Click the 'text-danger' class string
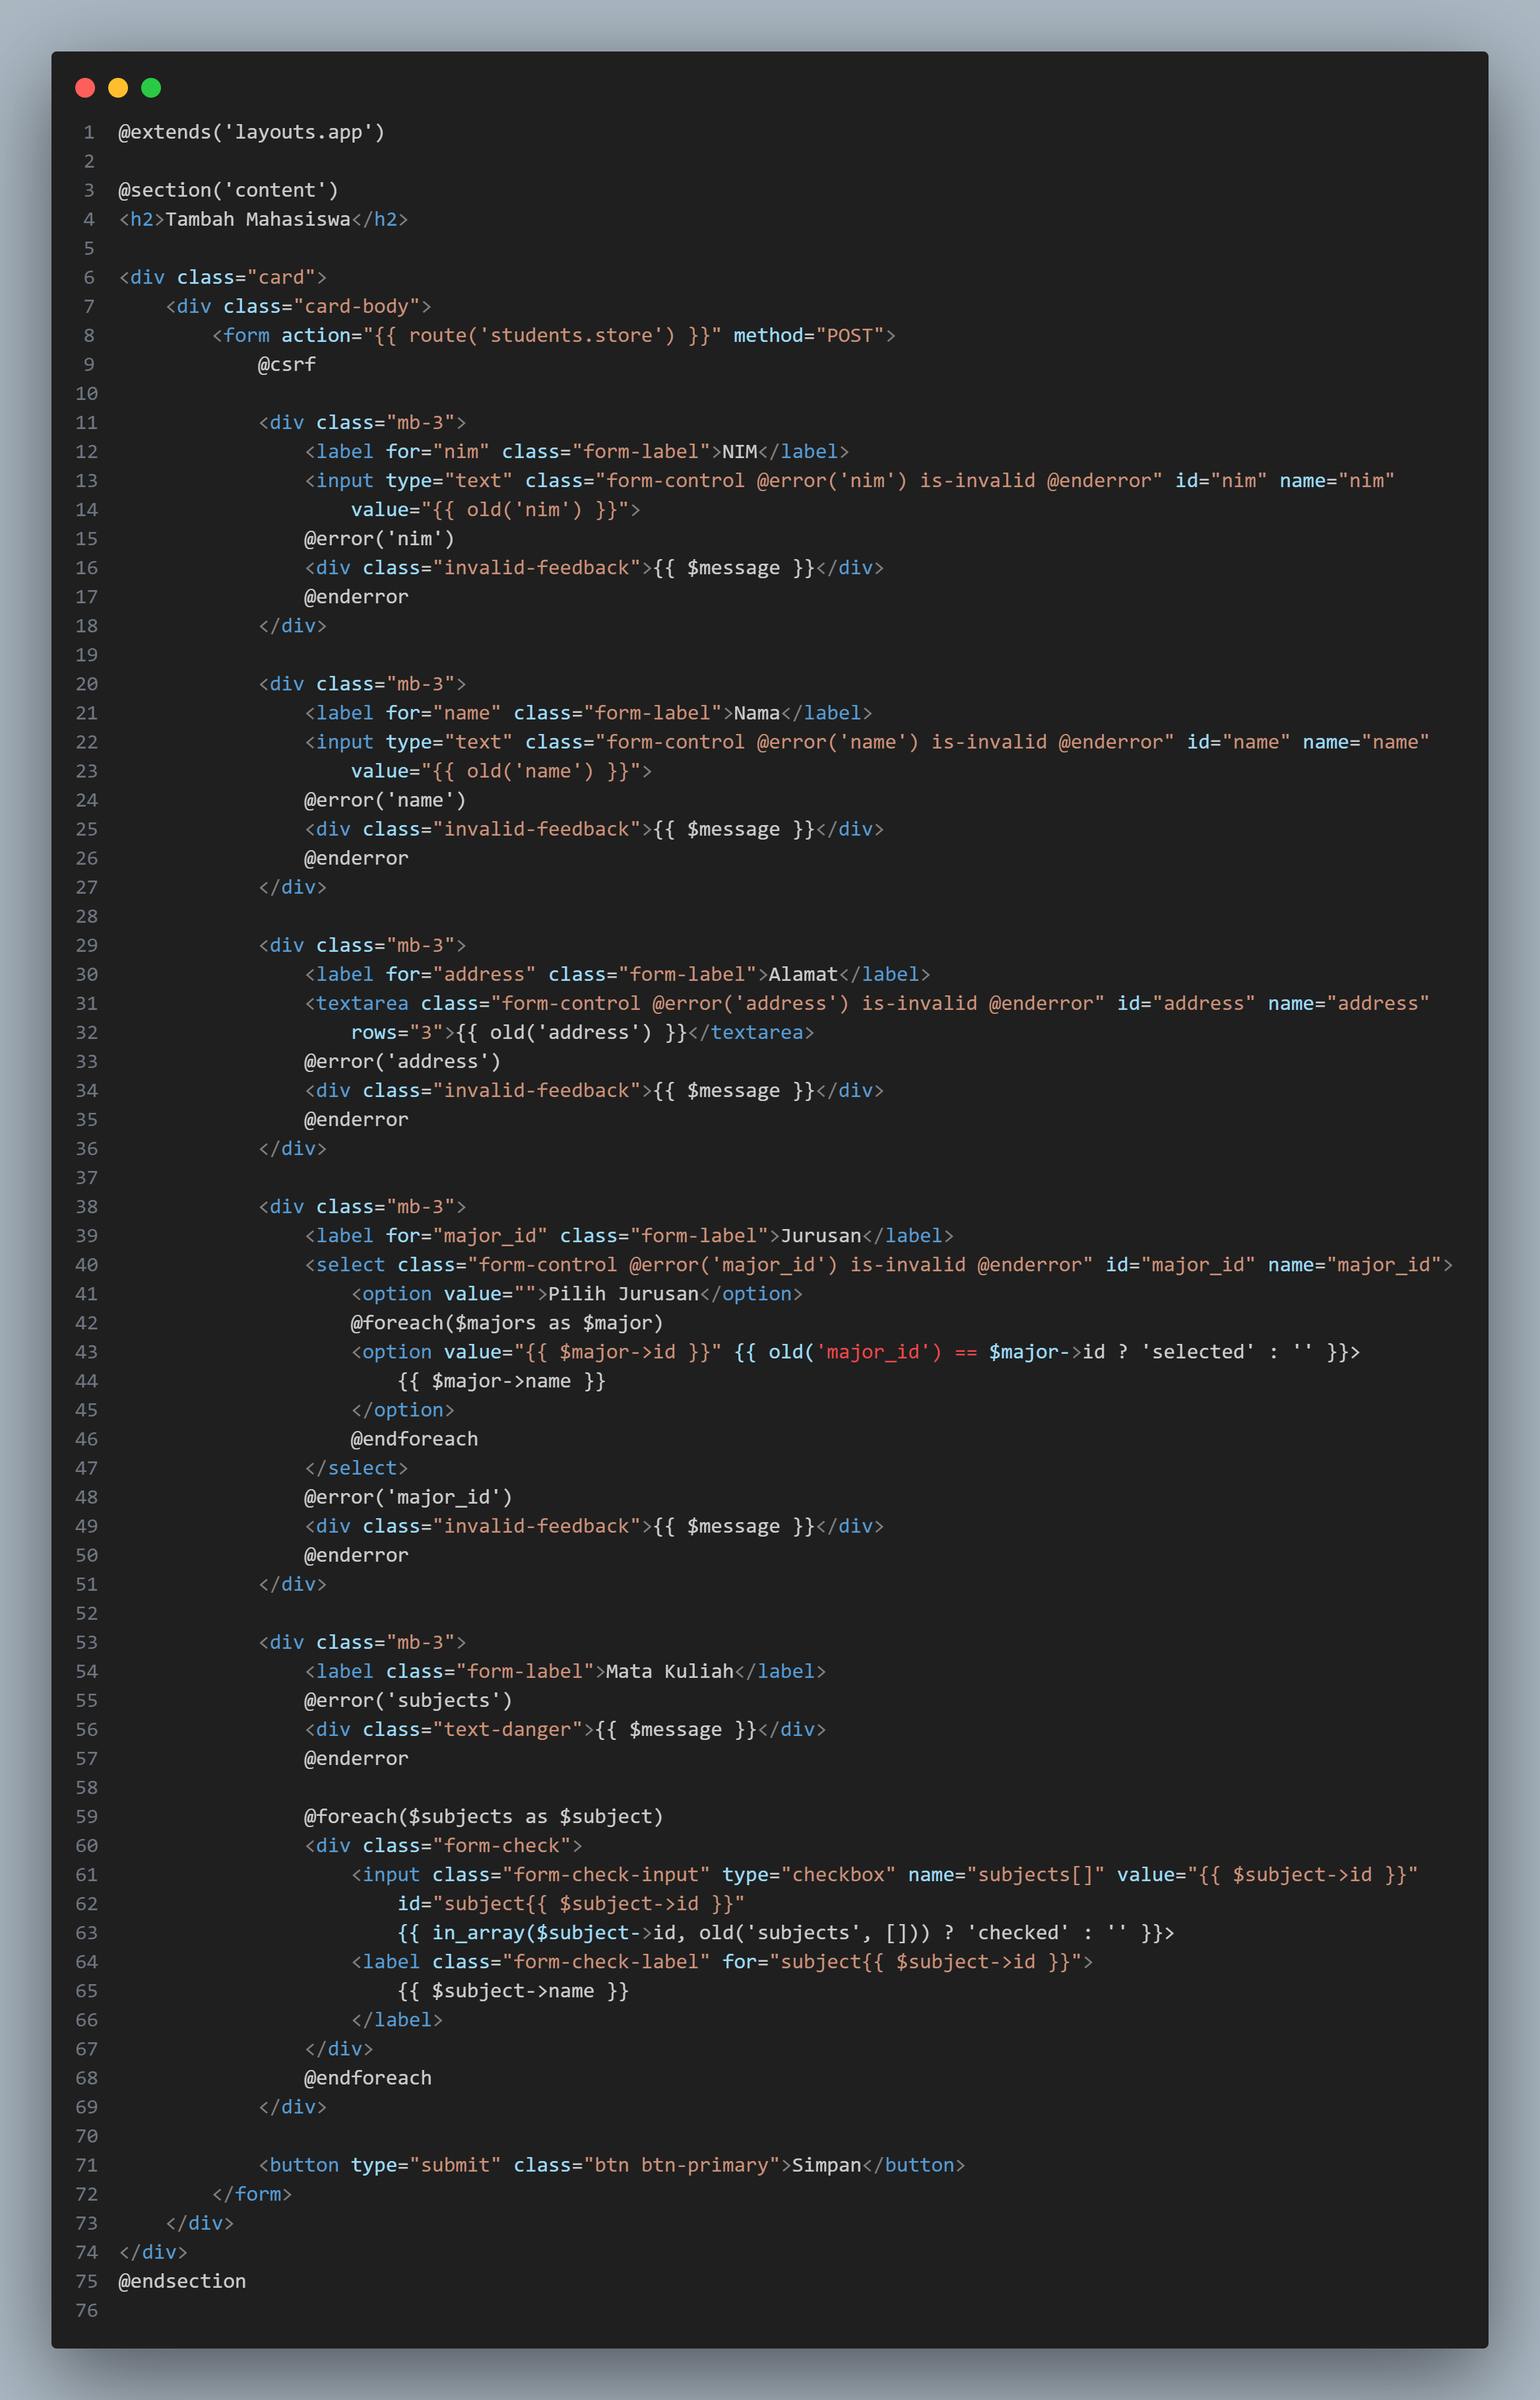The image size is (1540, 2400). coord(507,1729)
